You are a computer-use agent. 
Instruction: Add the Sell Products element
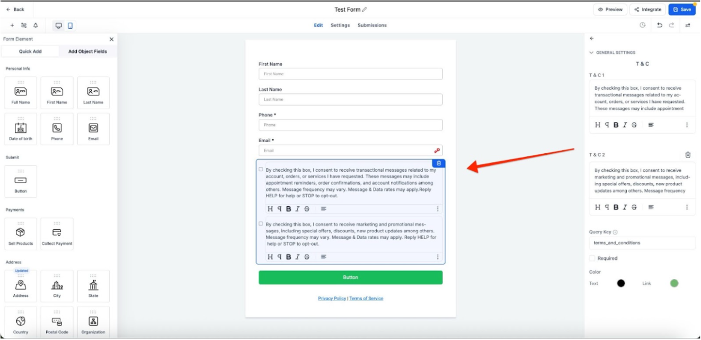click(x=21, y=234)
